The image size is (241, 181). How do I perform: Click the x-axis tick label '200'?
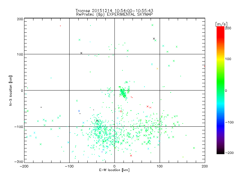coord(205,167)
